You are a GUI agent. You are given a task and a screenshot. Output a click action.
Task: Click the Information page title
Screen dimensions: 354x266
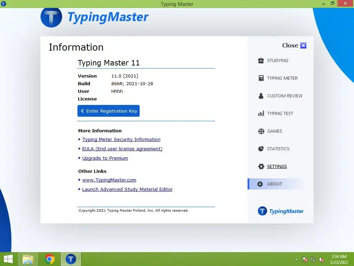76,47
